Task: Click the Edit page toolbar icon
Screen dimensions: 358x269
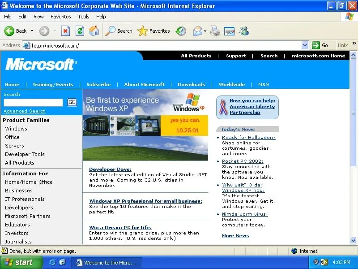Action: point(229,31)
